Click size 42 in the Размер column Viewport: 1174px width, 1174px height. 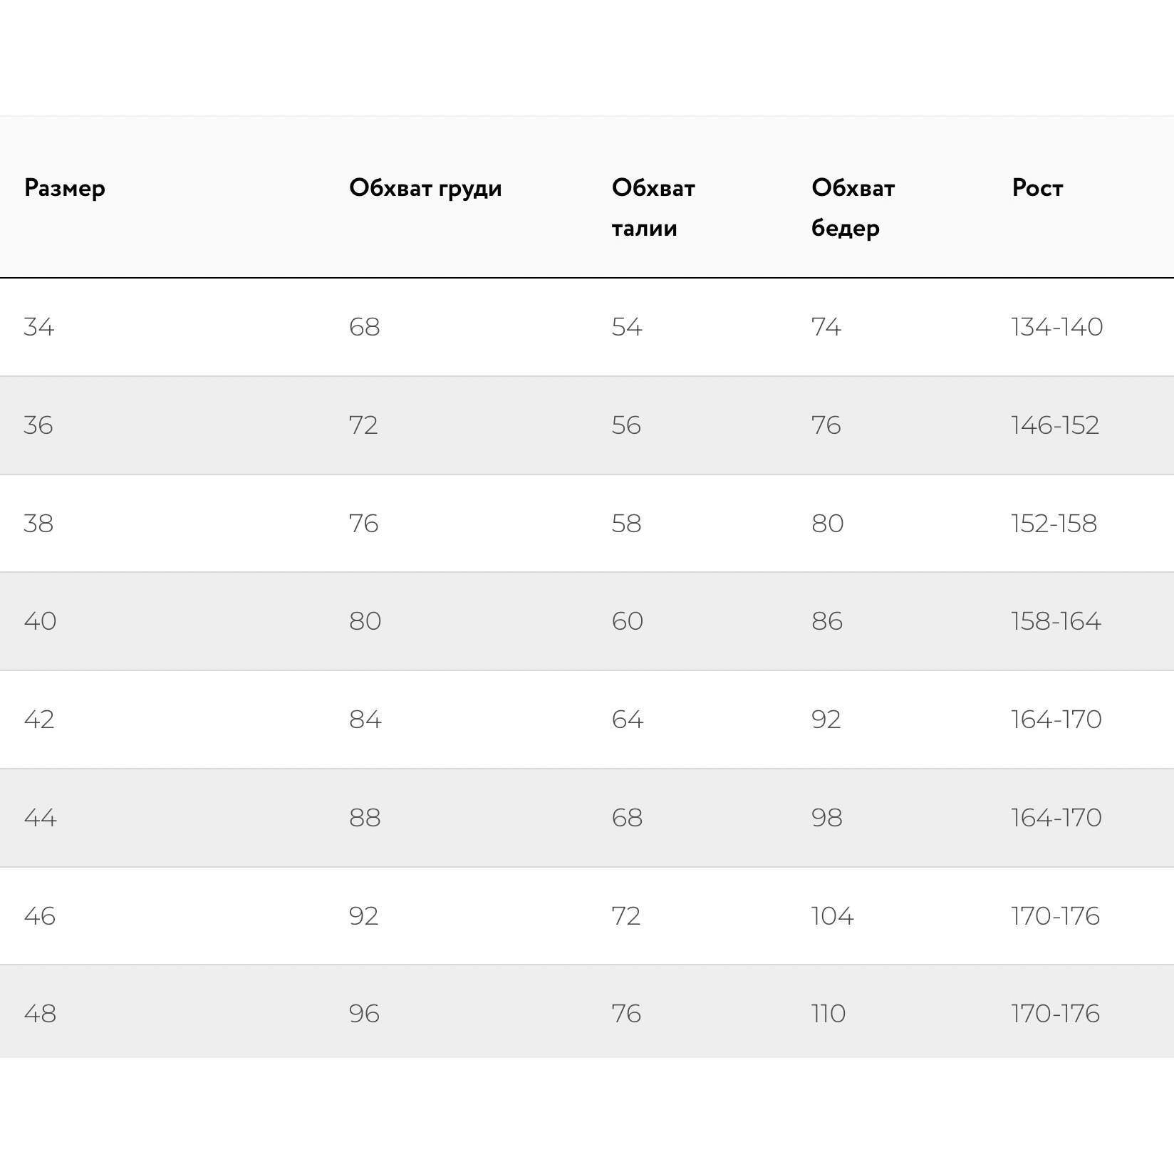[x=39, y=720]
